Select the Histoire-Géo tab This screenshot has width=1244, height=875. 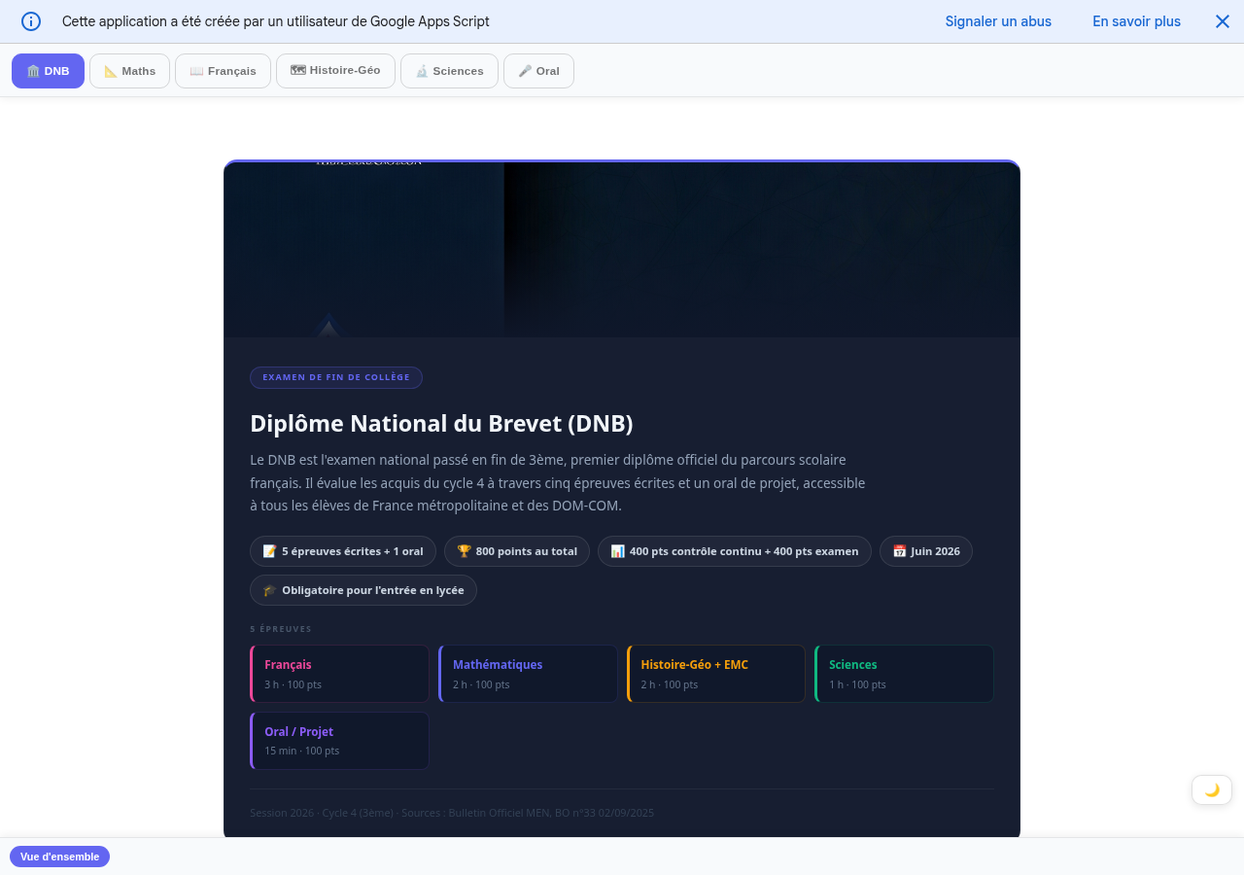tap(335, 71)
